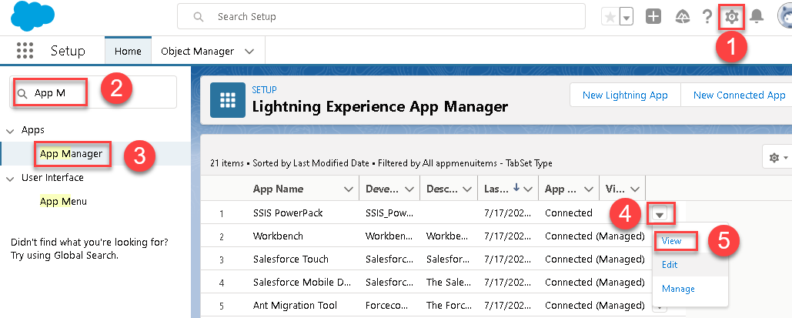This screenshot has height=318, width=792.
Task: Choose Manage from the row menu
Action: click(677, 289)
